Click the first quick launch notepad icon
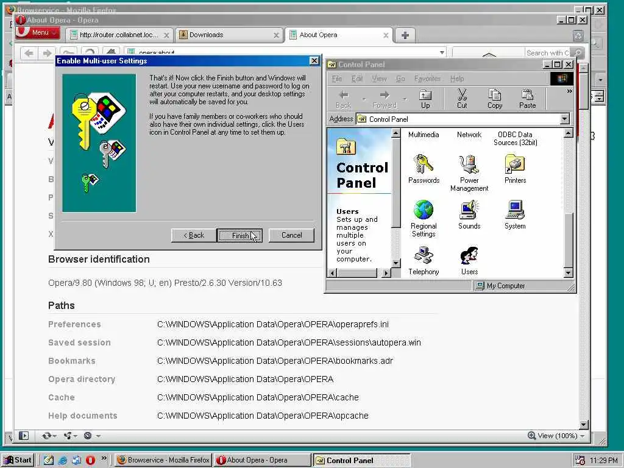 (x=49, y=460)
